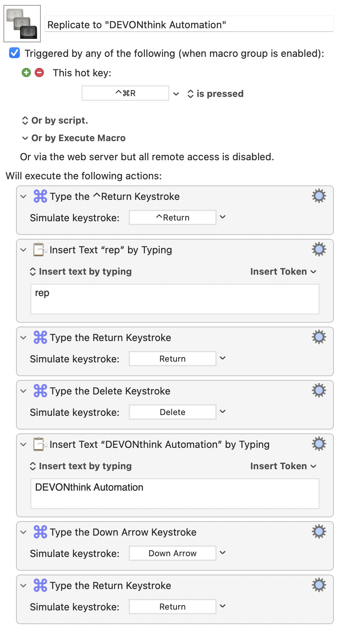Viewport: 340px width, 631px height.
Task: Uncheck the "Triggered by any of the following" checkbox
Action: [14, 53]
